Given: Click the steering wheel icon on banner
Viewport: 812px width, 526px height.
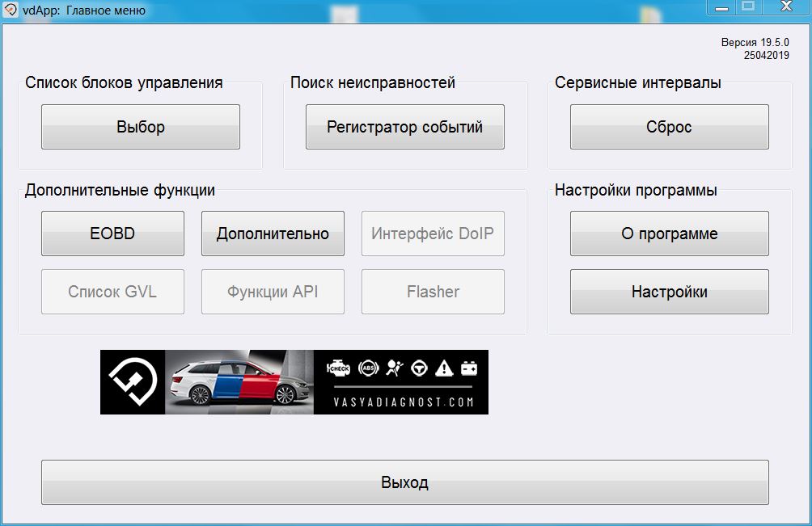Looking at the screenshot, I should (419, 368).
